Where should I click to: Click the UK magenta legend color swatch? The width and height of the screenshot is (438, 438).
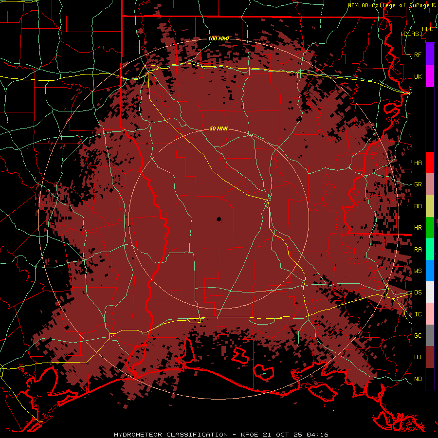(x=430, y=76)
